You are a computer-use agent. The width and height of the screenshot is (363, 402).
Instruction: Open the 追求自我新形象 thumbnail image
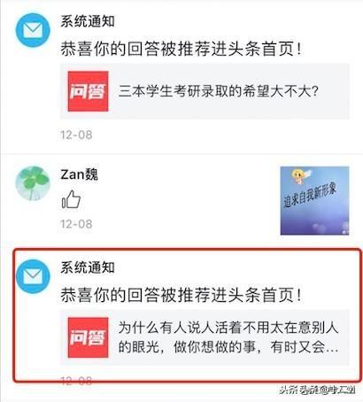[314, 201]
